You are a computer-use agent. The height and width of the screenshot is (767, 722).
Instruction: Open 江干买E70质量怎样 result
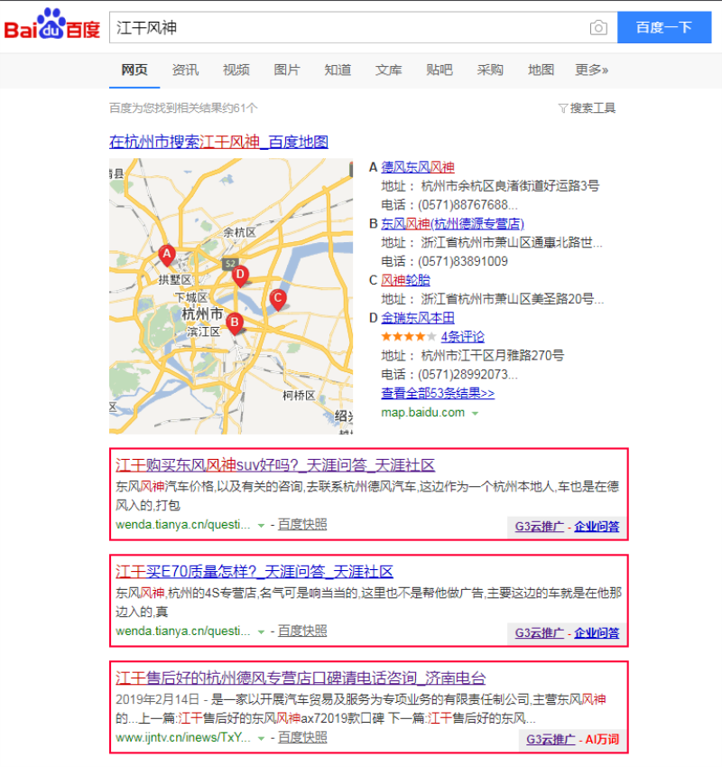[254, 571]
